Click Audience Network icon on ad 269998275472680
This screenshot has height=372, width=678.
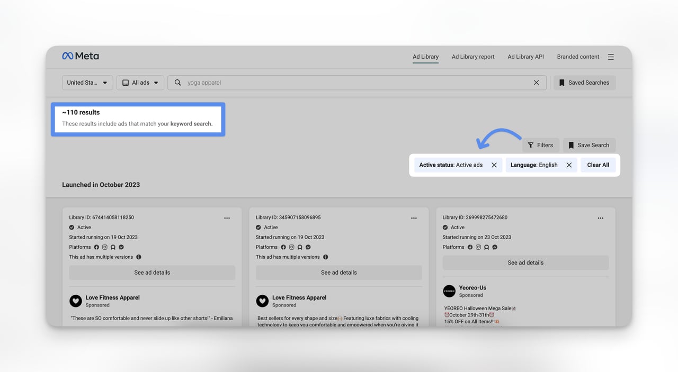point(486,247)
